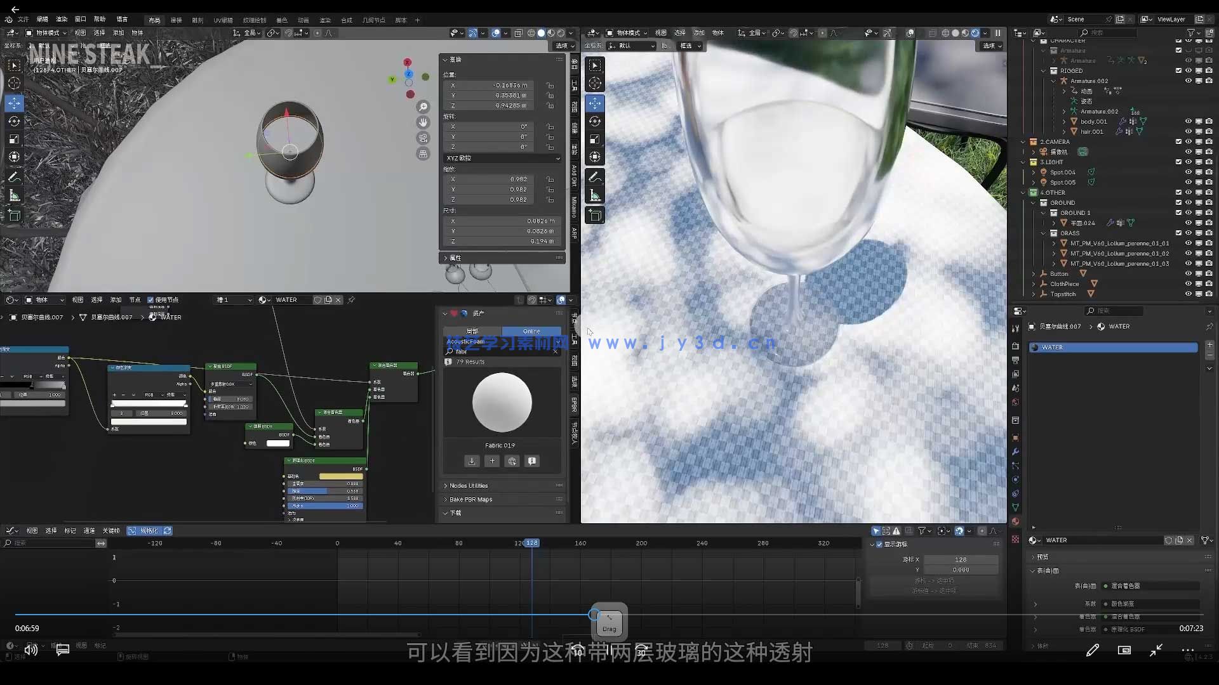The height and width of the screenshot is (685, 1219).
Task: Expand the Bake PBR Maps panel
Action: tap(470, 499)
